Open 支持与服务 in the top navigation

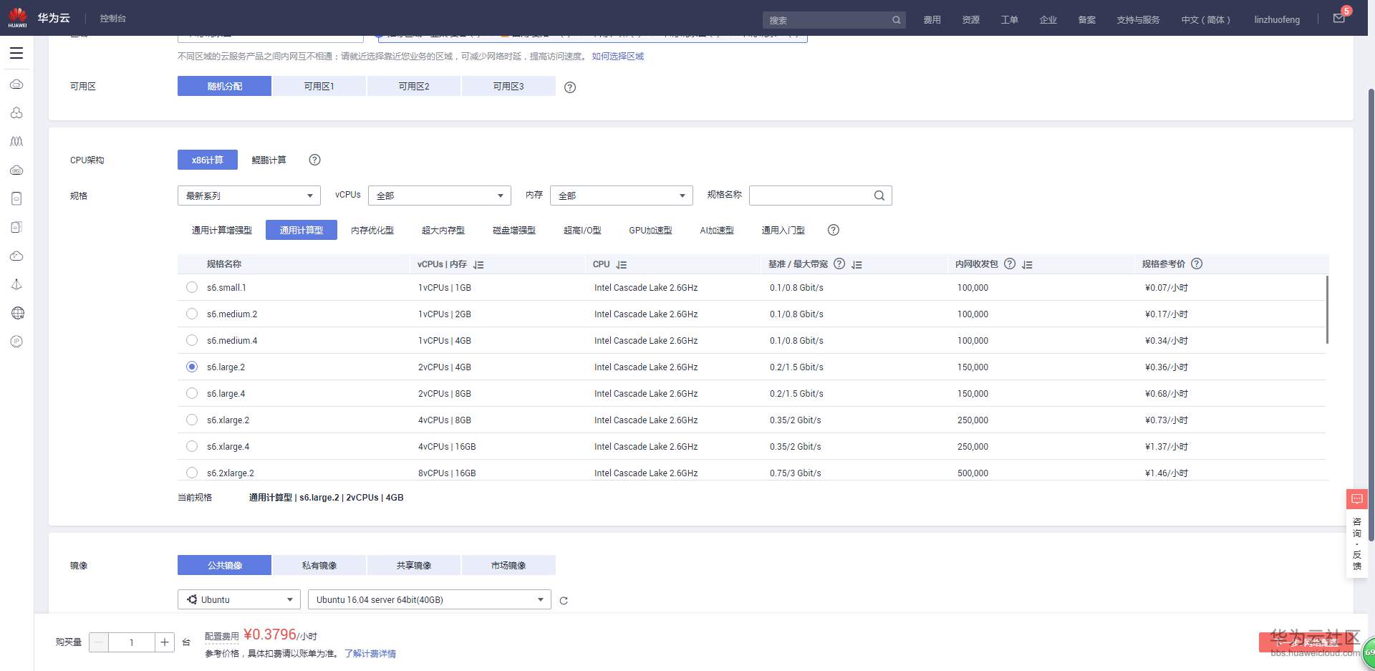point(1138,20)
